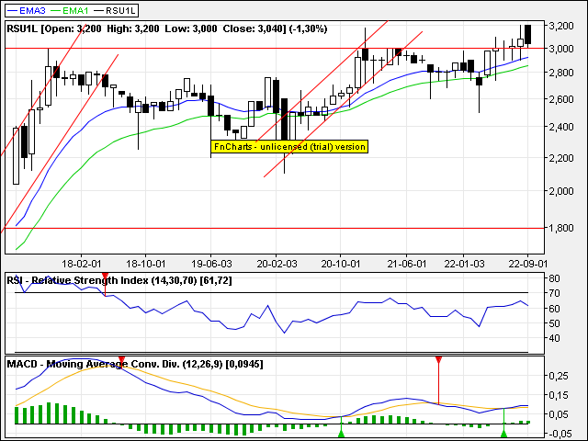The width and height of the screenshot is (588, 441).
Task: Click the RSI axis label 40
Action: (x=554, y=338)
